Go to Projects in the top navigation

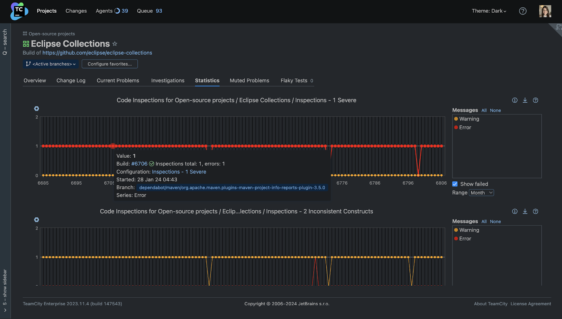pos(47,11)
